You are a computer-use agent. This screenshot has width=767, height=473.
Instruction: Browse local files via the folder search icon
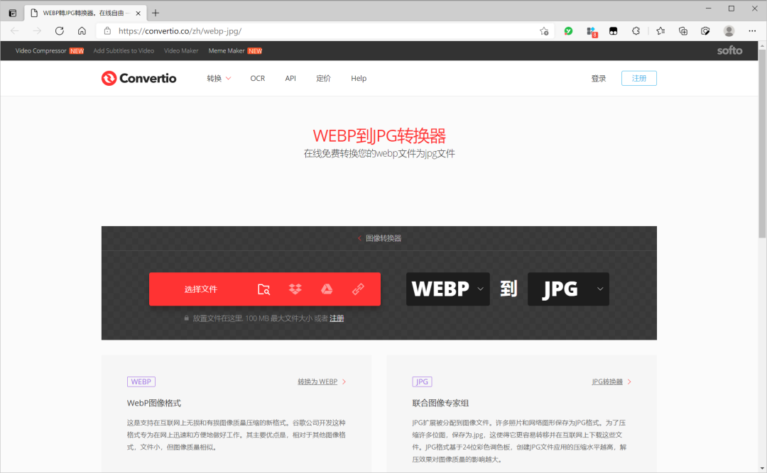coord(263,289)
